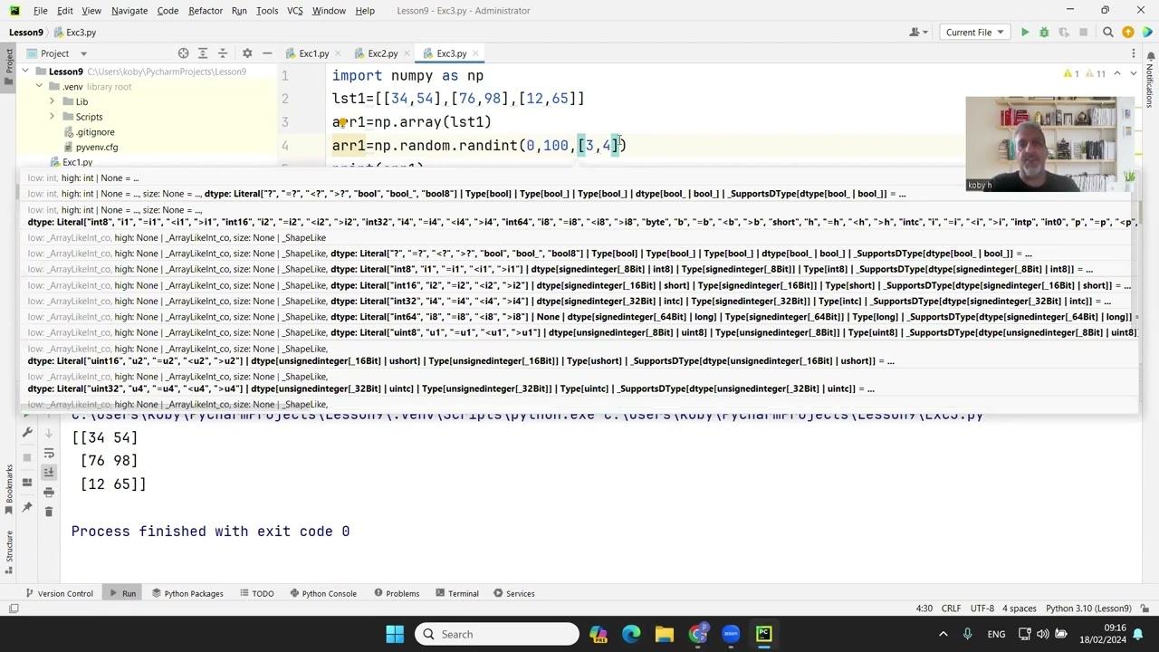Click the 4 spaces indent setting
This screenshot has height=652, width=1159.
1020,609
